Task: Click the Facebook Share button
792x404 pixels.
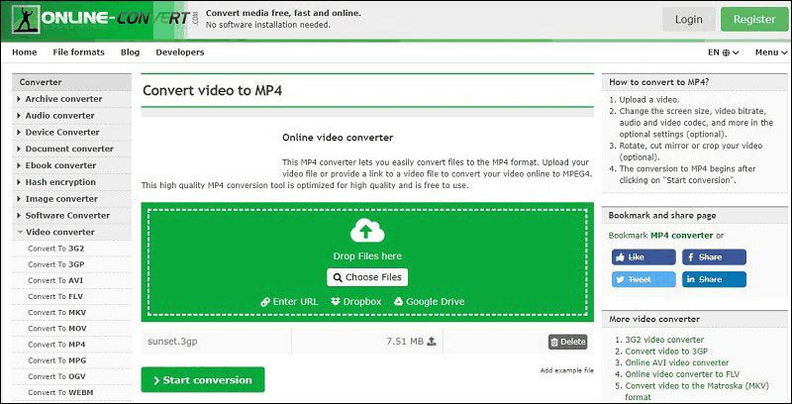Action: click(714, 257)
